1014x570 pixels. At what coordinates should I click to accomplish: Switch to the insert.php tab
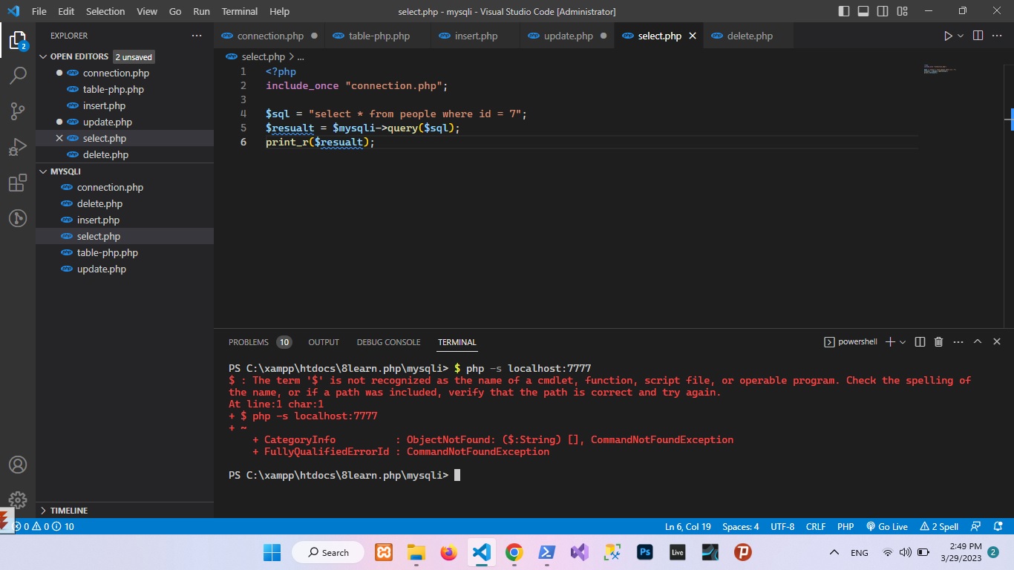click(476, 36)
